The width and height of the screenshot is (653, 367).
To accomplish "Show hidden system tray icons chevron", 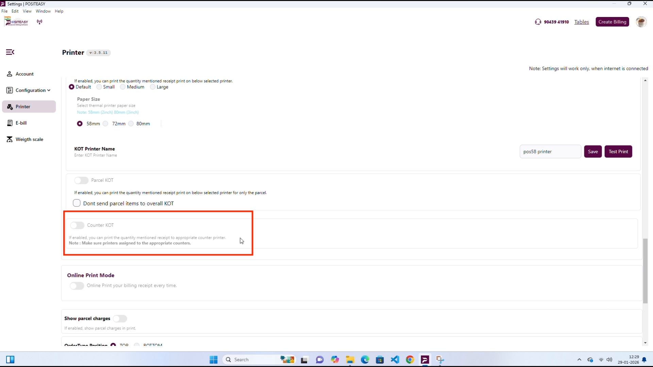I will (x=579, y=360).
